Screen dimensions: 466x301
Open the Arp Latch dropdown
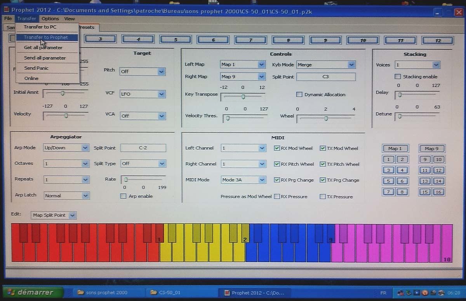(66, 196)
